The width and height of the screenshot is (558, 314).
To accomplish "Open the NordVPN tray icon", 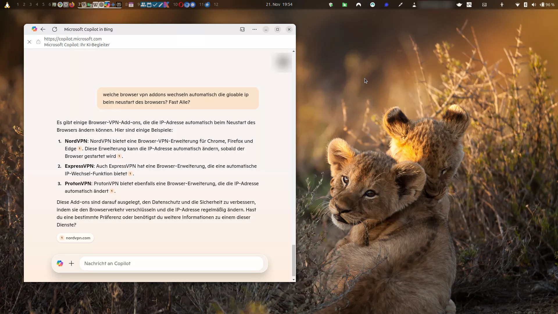I will click(x=359, y=5).
